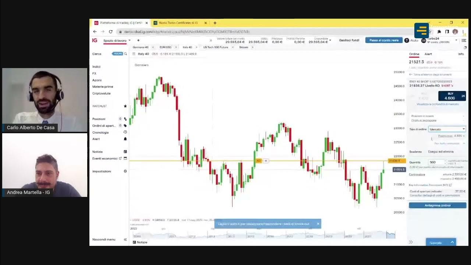Expand the Listonale panel at bottom
Viewport: 471px width, 265px height.
pos(441,242)
